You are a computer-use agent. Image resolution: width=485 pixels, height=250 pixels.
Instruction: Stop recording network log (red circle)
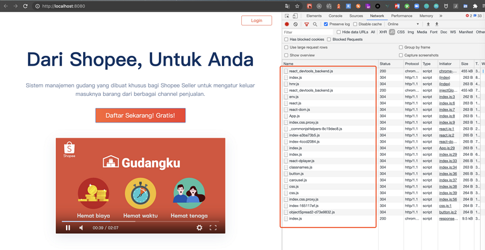click(x=287, y=24)
